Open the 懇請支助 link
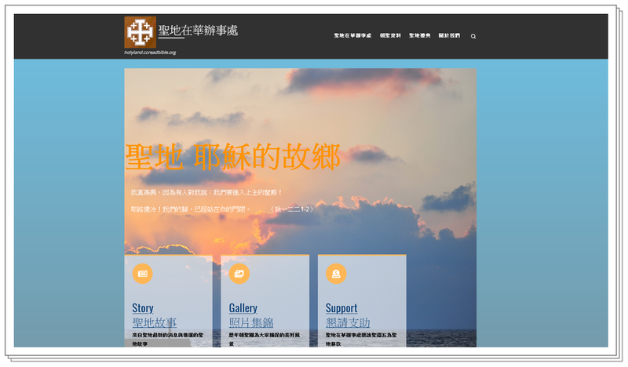 (348, 322)
